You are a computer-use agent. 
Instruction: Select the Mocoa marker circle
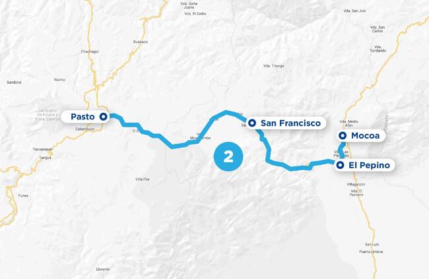point(343,135)
